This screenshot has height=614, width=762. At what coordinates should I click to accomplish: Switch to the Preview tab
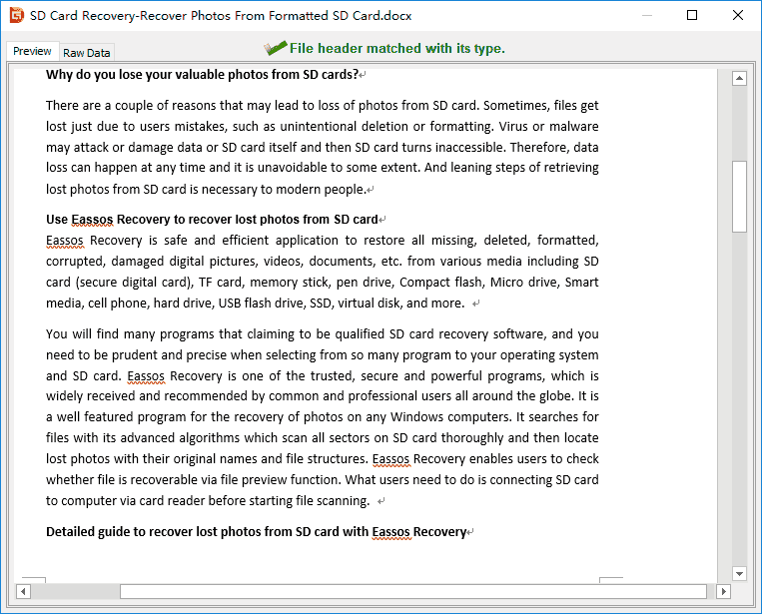pos(32,52)
